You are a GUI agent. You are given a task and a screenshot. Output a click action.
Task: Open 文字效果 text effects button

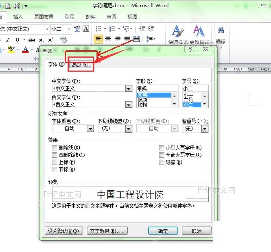tap(107, 231)
